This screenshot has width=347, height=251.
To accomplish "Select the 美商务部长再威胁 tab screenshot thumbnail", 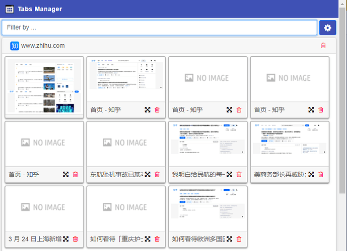I will pyautogui.click(x=290, y=144).
